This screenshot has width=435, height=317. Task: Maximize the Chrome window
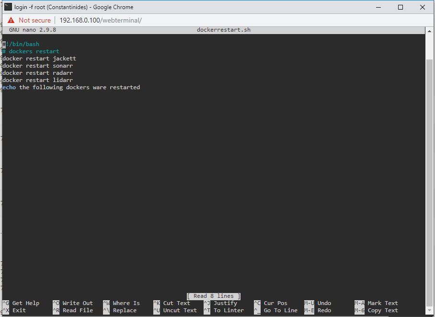point(401,7)
